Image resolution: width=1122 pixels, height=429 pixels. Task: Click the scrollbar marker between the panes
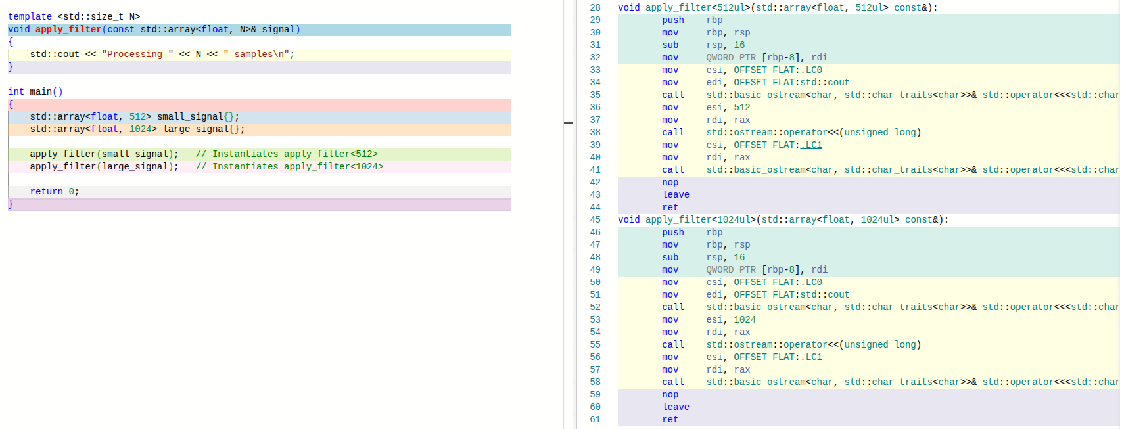coord(568,122)
